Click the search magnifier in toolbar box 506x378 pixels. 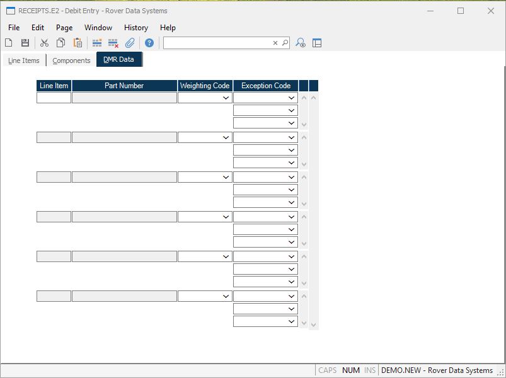pos(285,43)
